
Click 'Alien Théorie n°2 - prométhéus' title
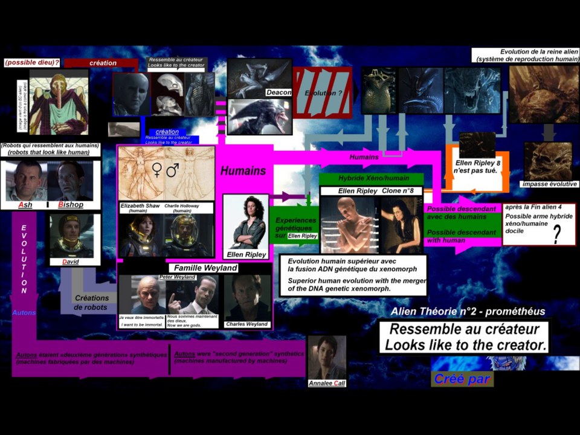pyautogui.click(x=468, y=312)
